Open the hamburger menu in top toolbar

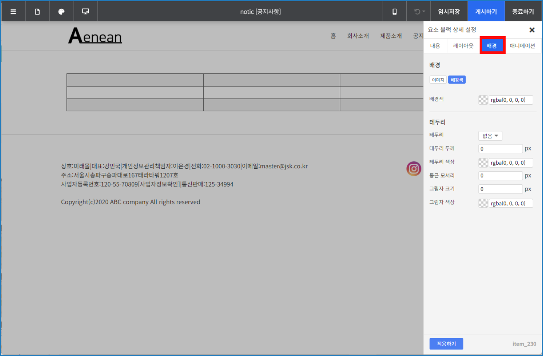(13, 12)
